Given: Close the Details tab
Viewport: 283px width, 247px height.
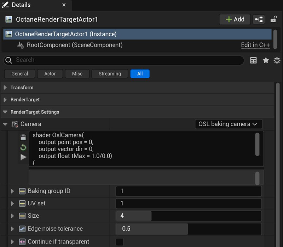Looking at the screenshot, I should tap(64, 5).
